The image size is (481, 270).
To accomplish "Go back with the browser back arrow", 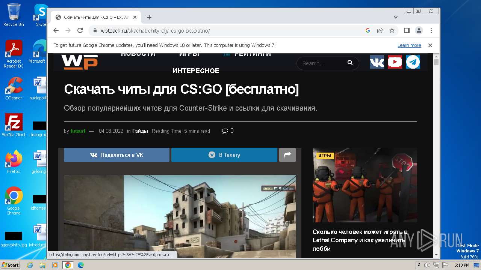I will (56, 30).
